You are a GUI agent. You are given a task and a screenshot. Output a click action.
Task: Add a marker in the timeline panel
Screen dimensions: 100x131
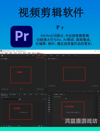pos(63,99)
